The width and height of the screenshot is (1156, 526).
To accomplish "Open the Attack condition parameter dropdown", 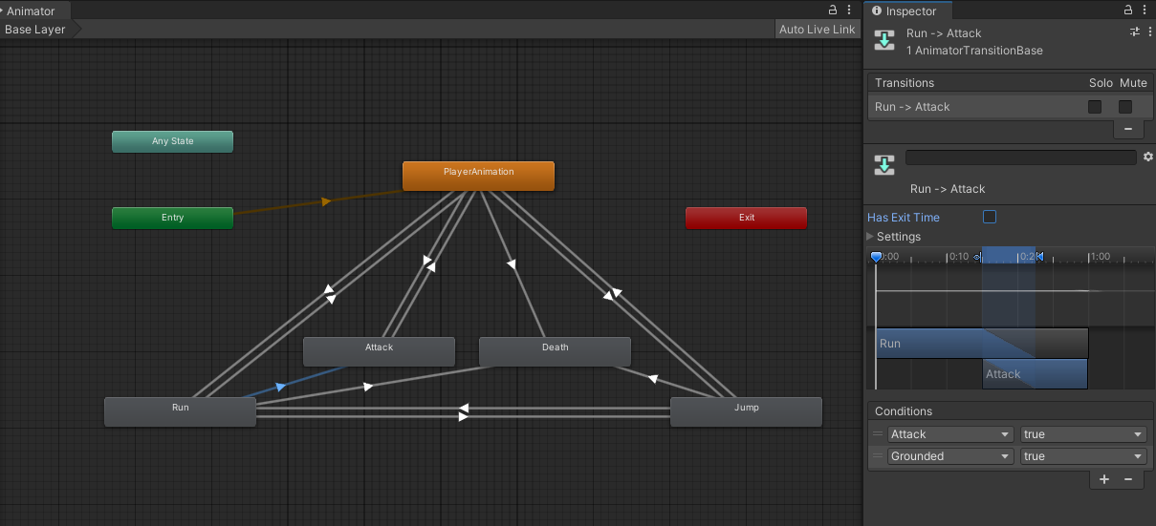I will [950, 434].
